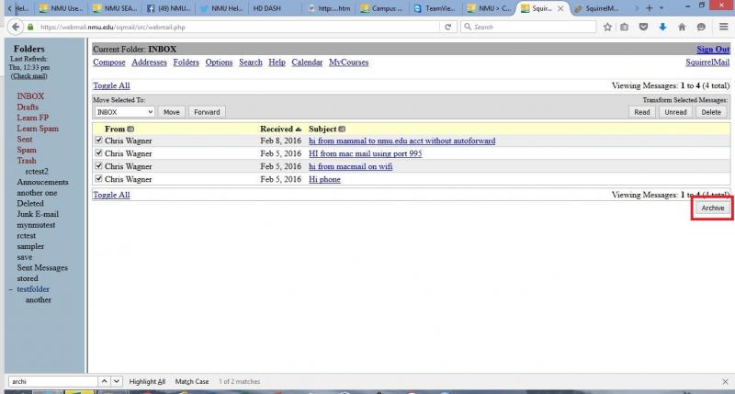Open 'Hi phone' message subject
This screenshot has height=394, width=735.
click(x=324, y=179)
